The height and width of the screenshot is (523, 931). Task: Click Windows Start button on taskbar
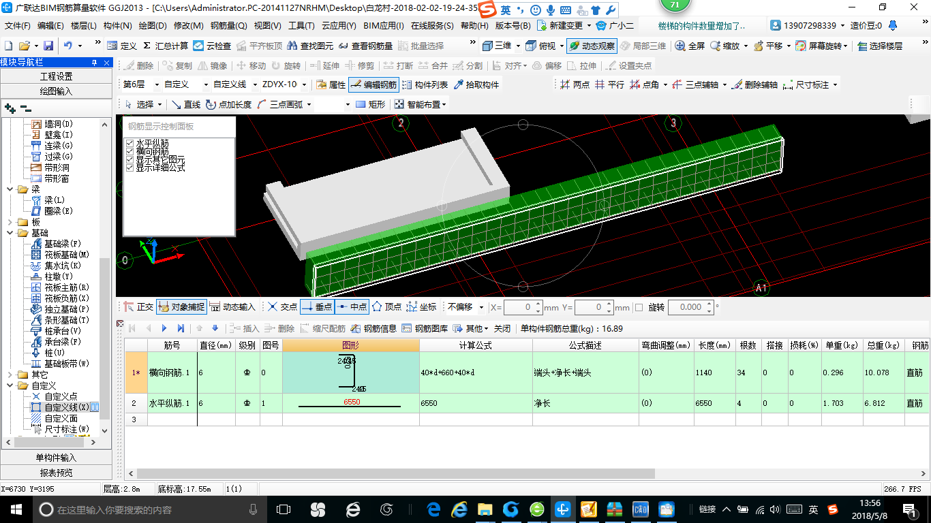[x=16, y=509]
